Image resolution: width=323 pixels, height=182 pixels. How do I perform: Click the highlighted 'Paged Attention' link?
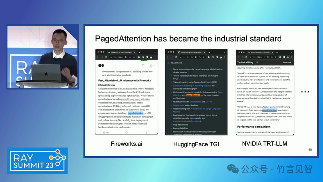(x=193, y=95)
